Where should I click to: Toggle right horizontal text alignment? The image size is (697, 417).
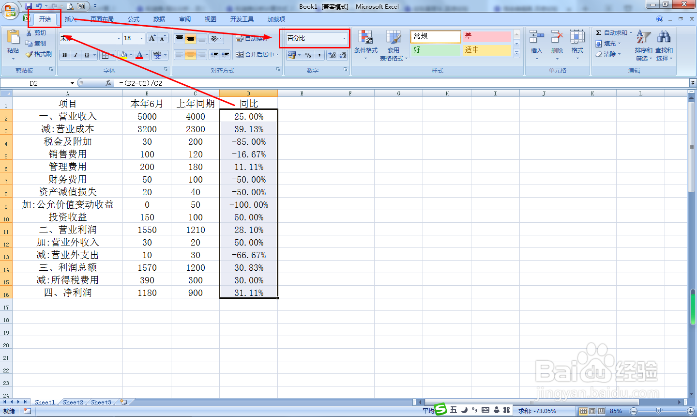(202, 55)
